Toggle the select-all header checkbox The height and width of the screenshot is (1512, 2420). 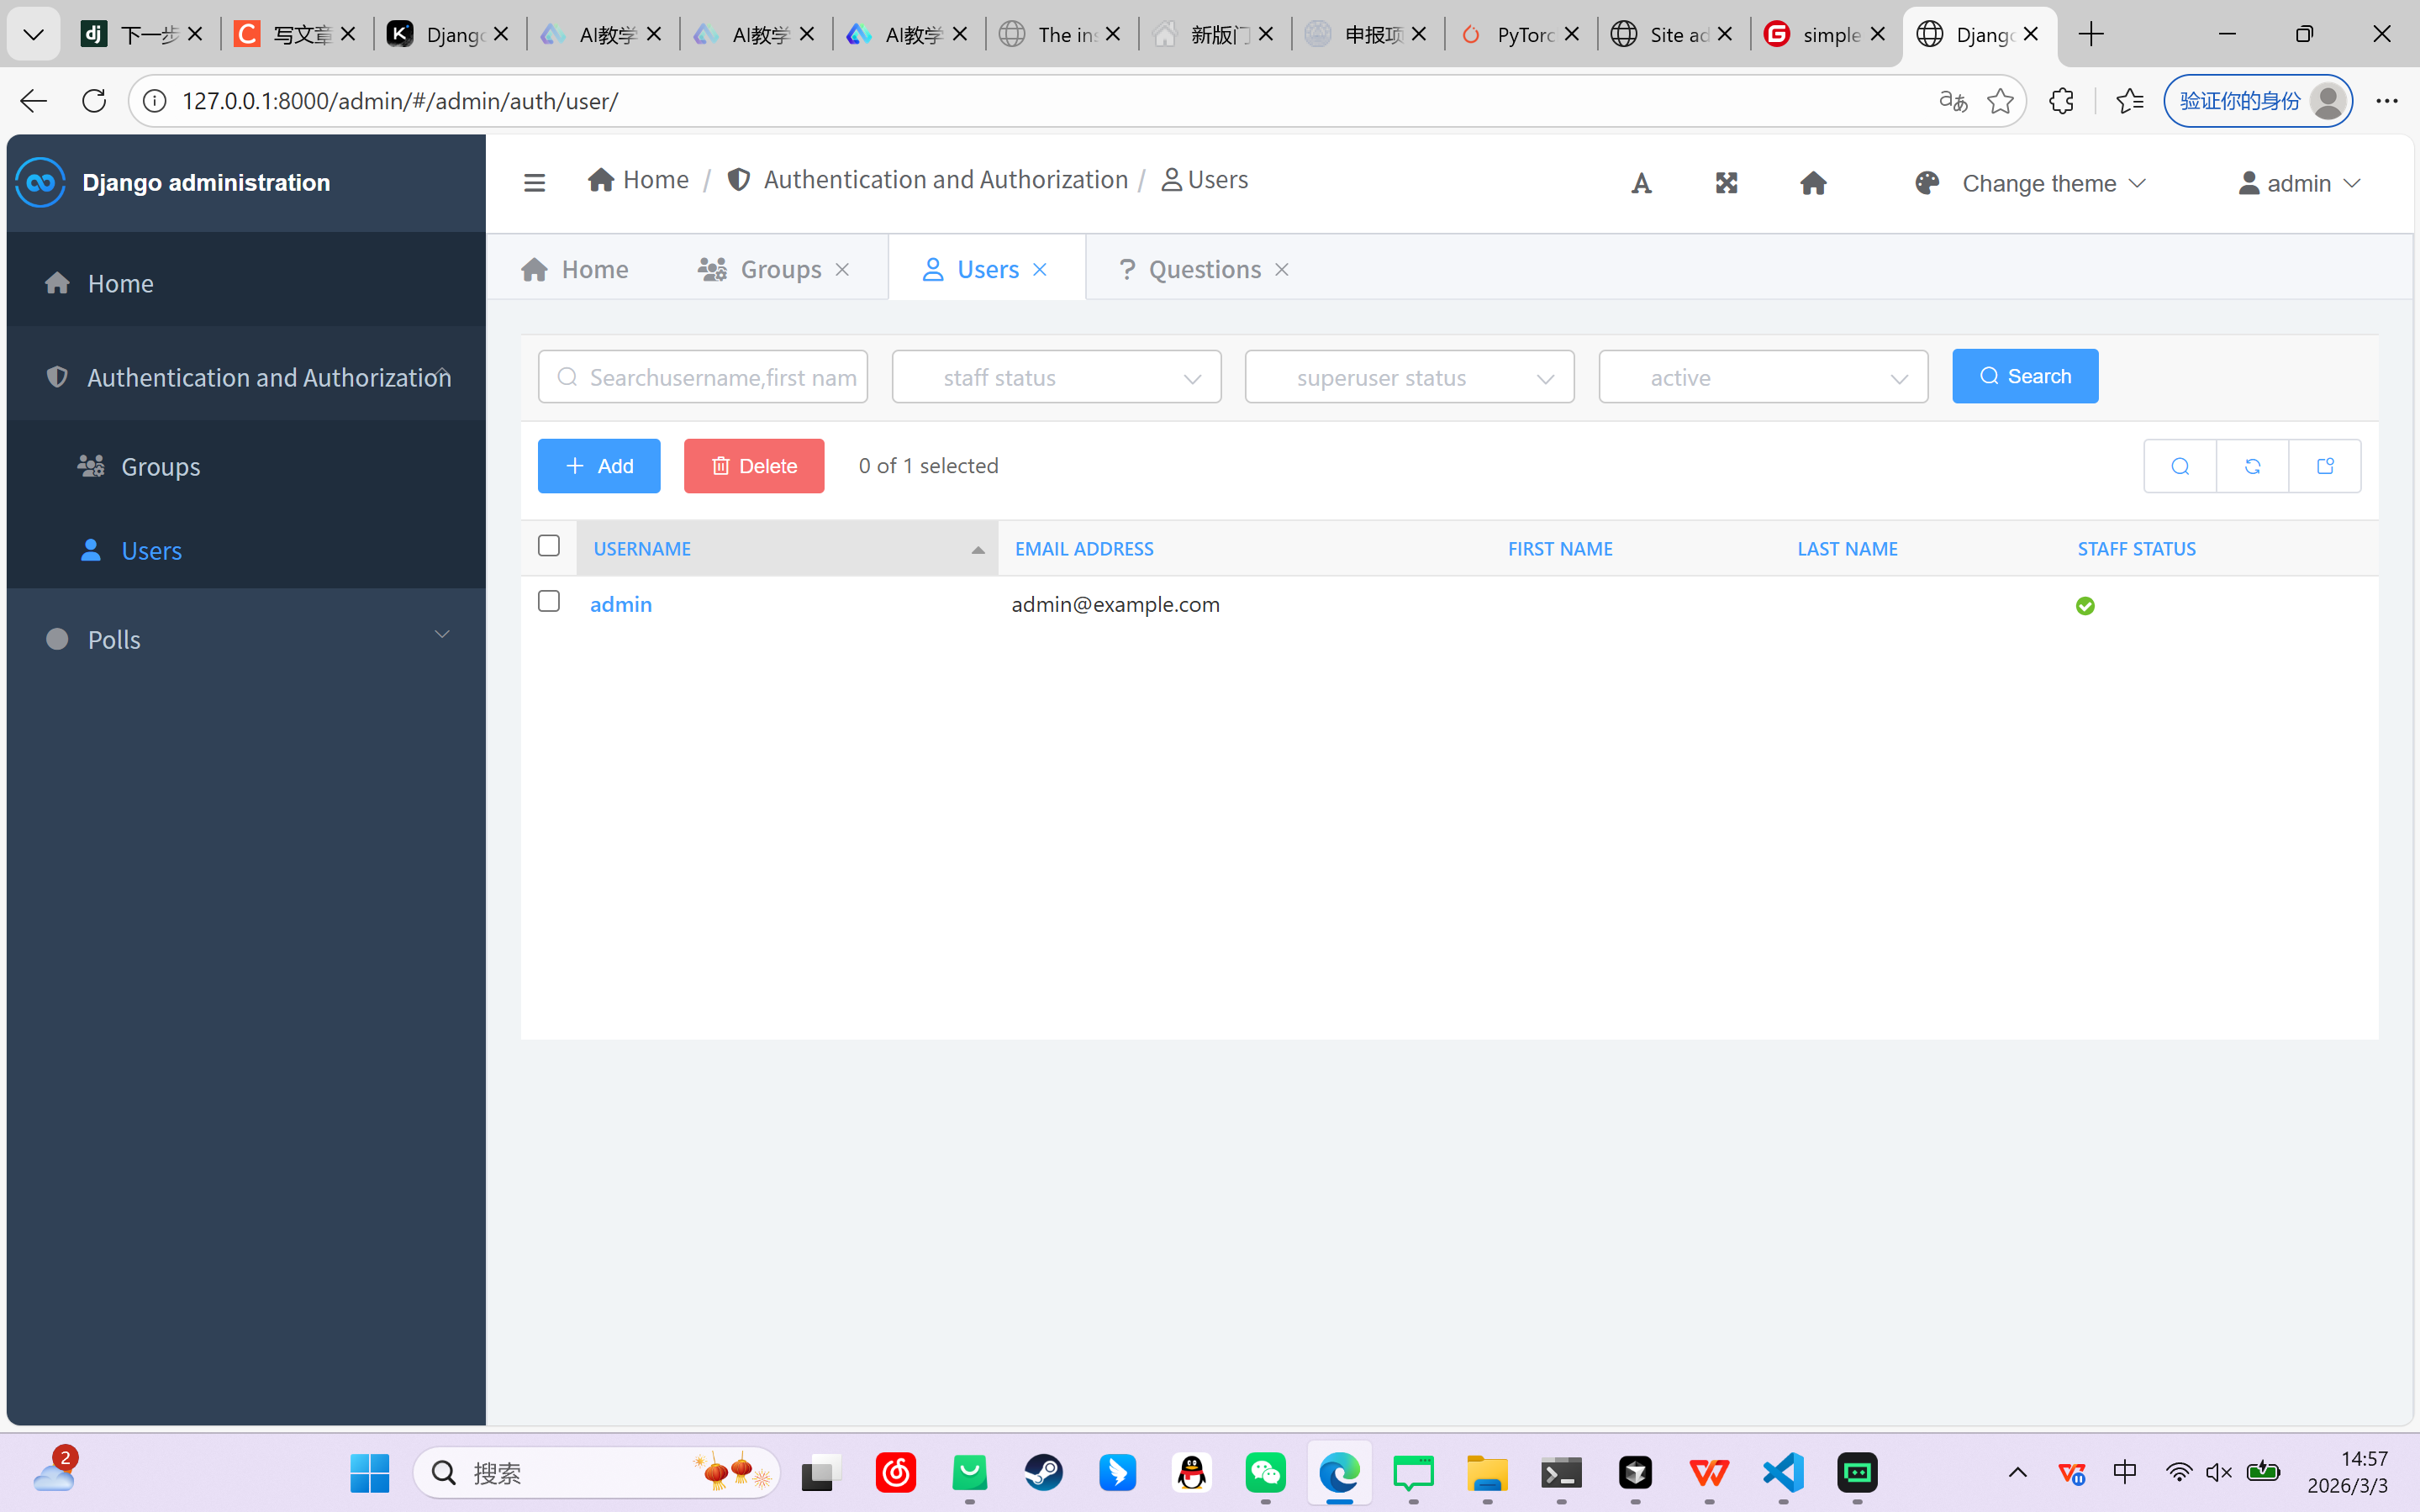[x=548, y=545]
